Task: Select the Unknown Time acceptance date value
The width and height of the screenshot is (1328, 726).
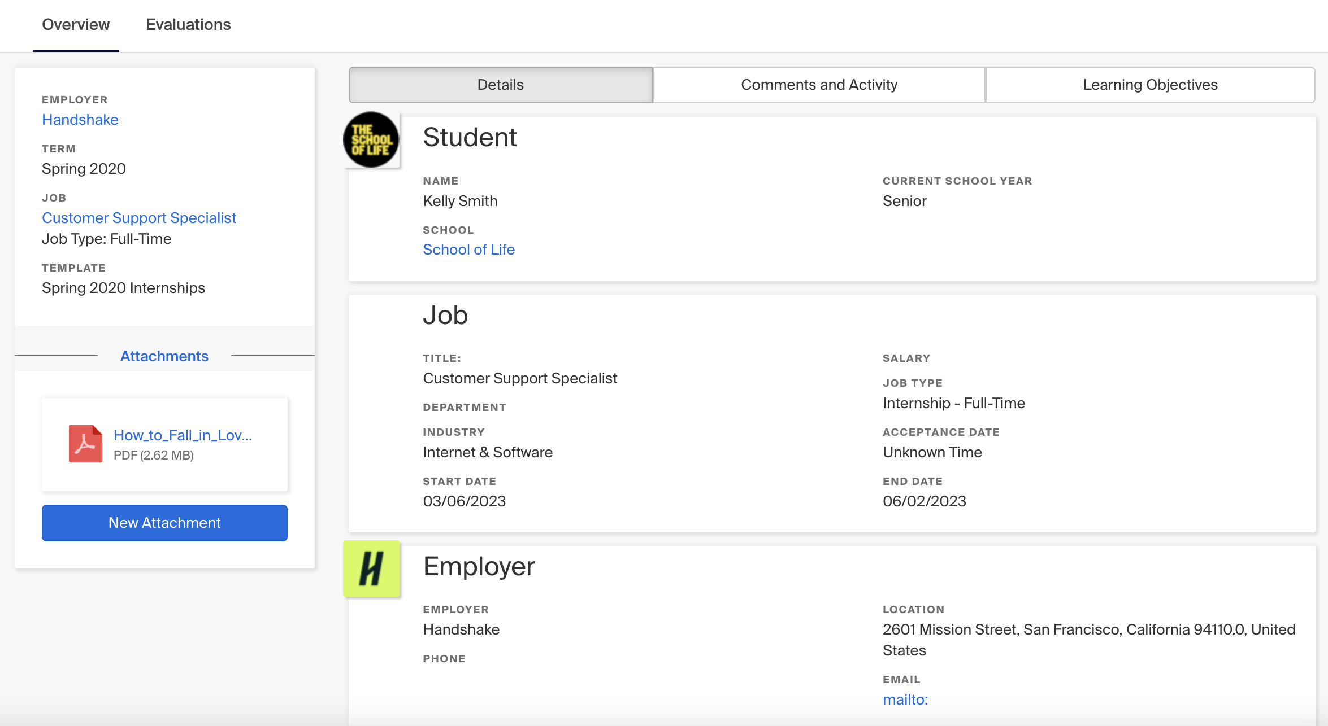Action: [x=932, y=452]
